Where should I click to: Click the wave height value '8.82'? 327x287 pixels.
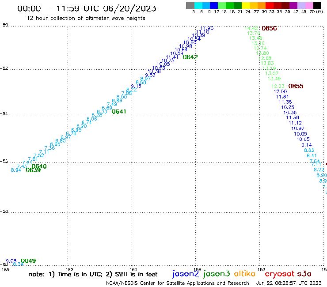pos(309,150)
